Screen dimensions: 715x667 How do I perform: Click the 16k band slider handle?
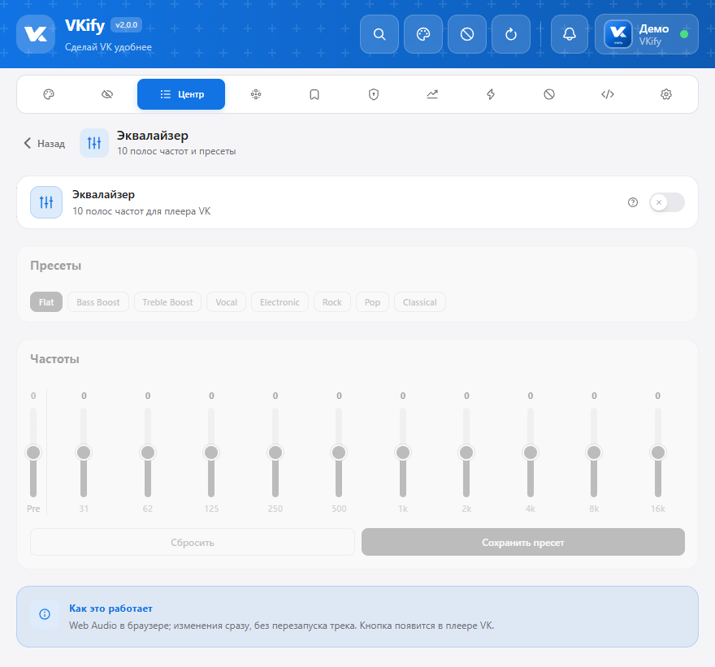[x=658, y=453]
